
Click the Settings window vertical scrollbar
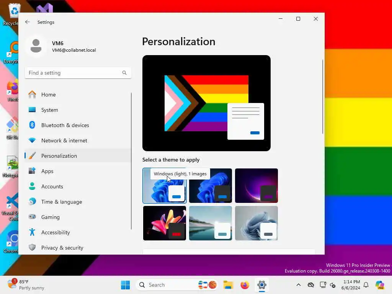pyautogui.click(x=323, y=96)
